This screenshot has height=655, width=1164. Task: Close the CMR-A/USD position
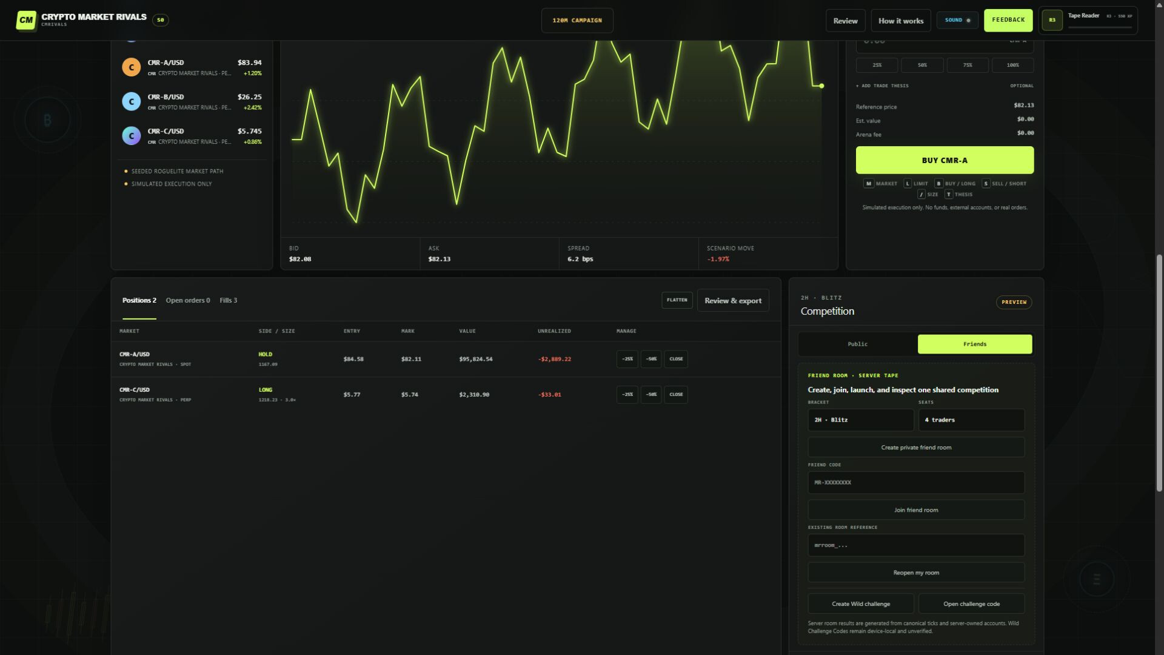pos(676,359)
